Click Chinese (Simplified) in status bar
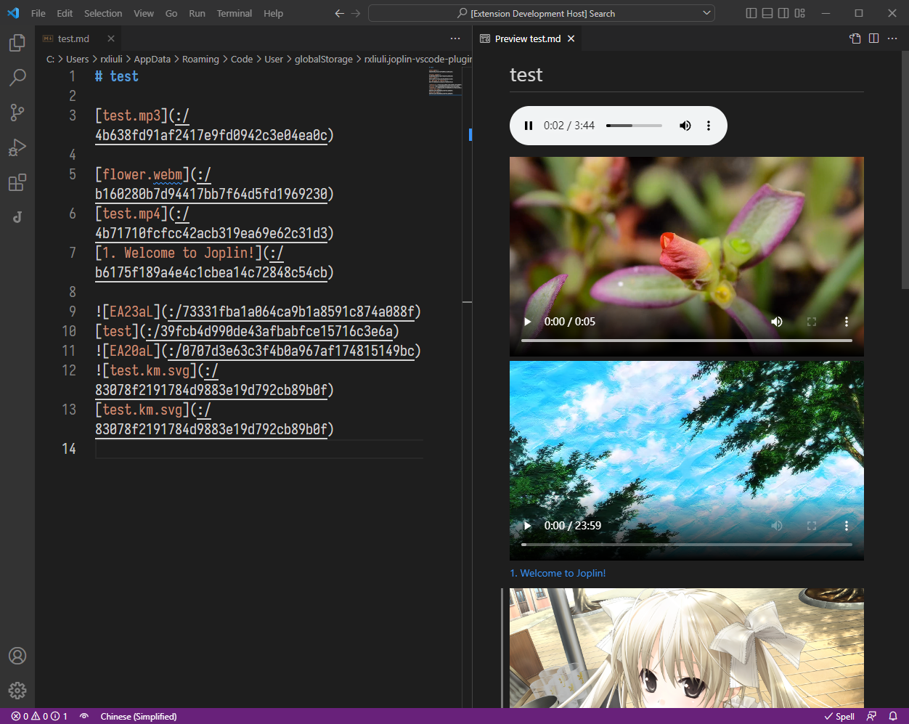This screenshot has width=909, height=724. (x=139, y=716)
